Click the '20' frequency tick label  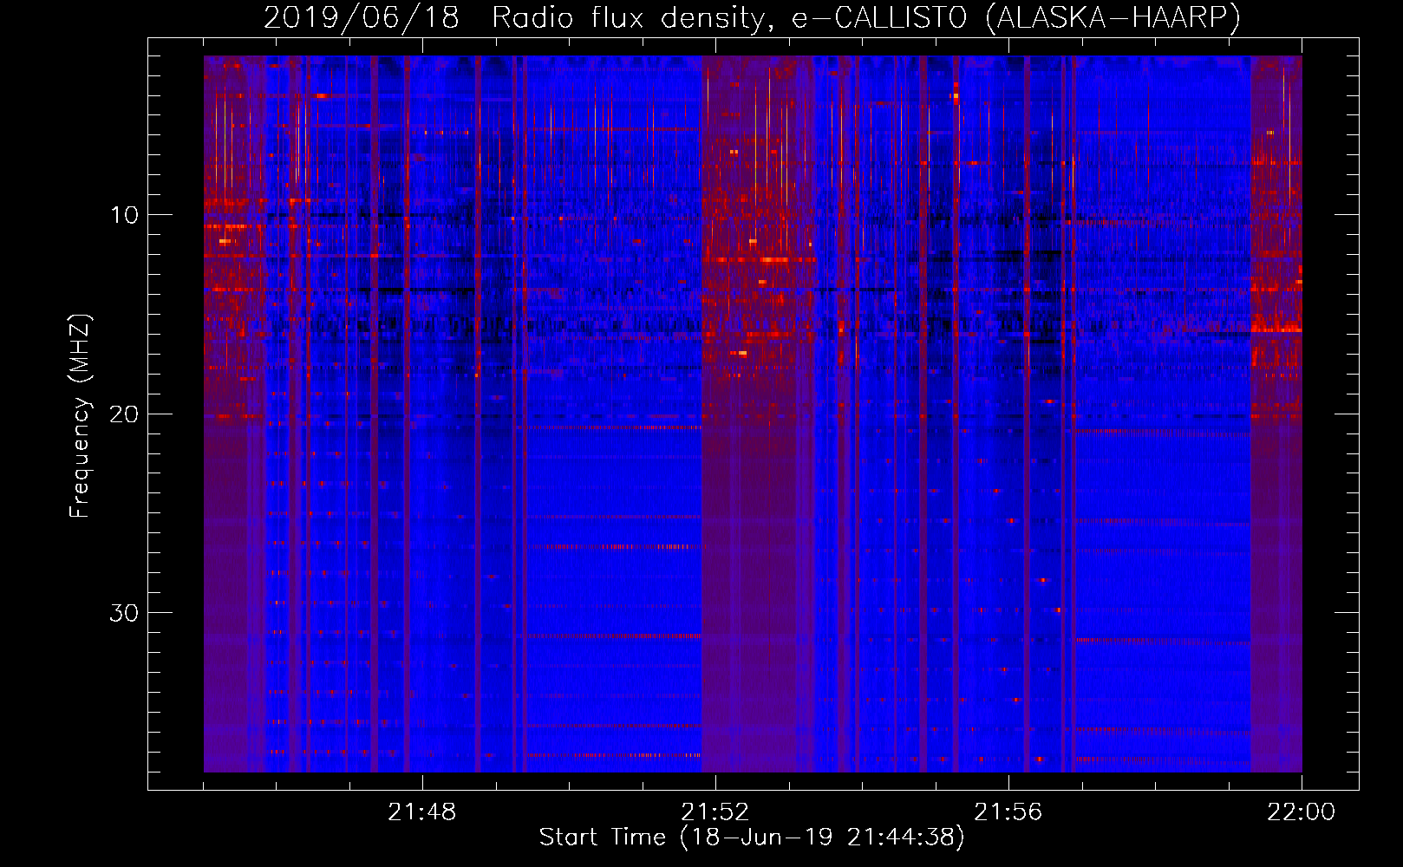[x=125, y=414]
